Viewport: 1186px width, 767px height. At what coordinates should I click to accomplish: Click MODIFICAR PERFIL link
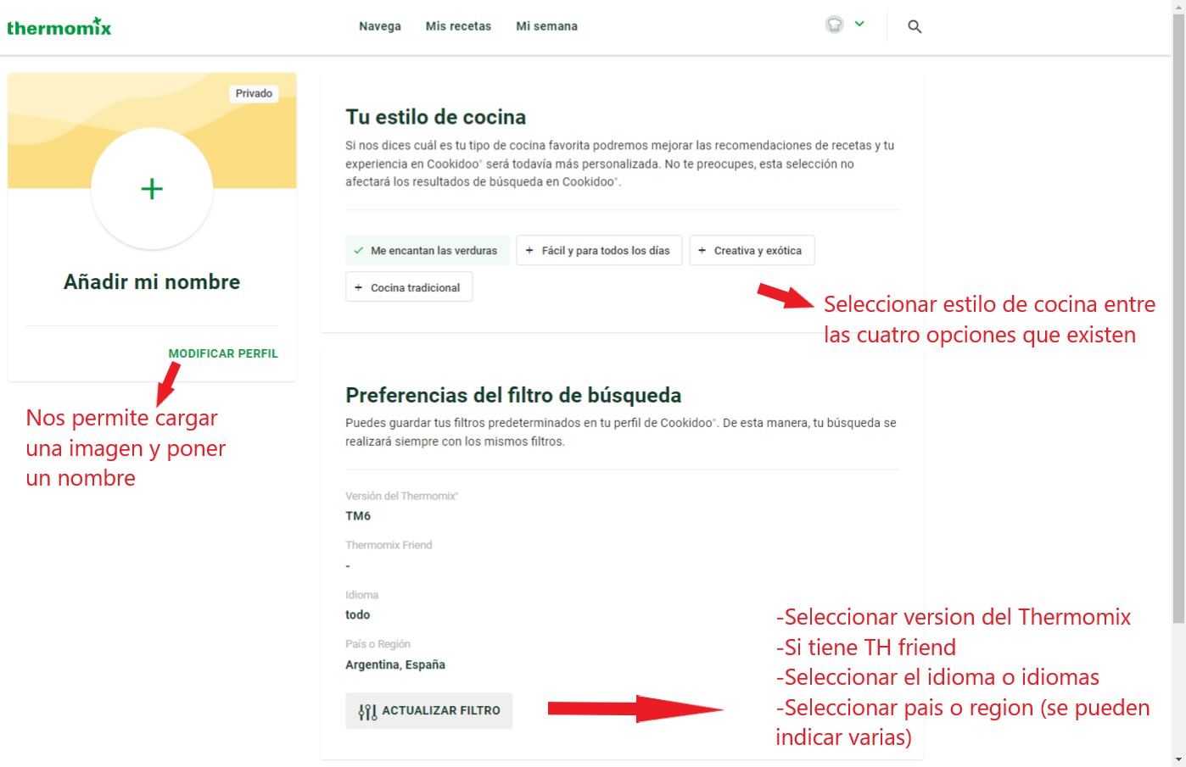223,353
